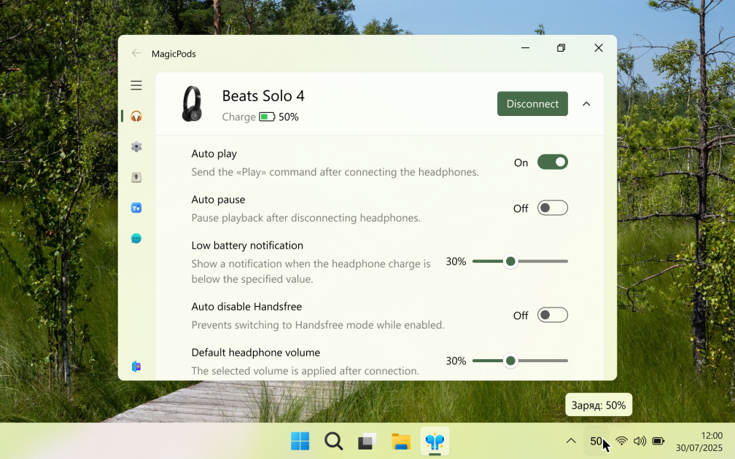Select the headphones sidebar icon
Image resolution: width=735 pixels, height=459 pixels.
point(136,116)
